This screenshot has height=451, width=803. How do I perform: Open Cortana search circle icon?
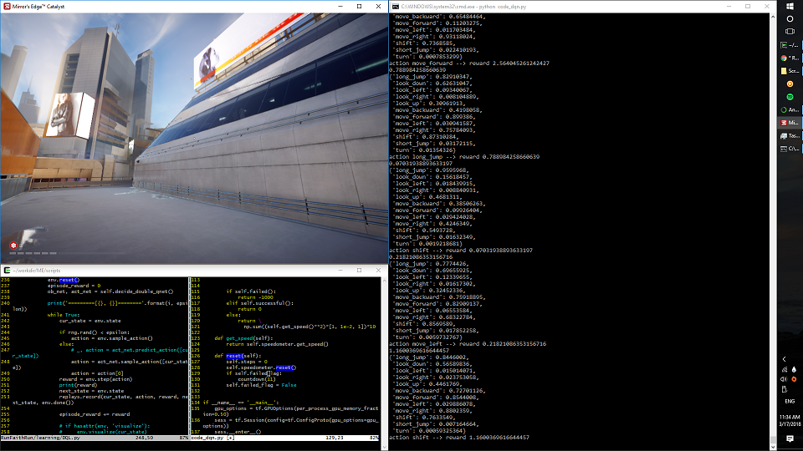[790, 19]
